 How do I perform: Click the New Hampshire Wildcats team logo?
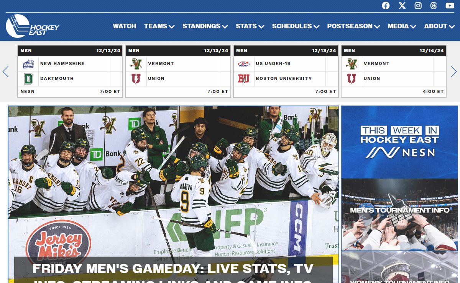click(x=28, y=64)
